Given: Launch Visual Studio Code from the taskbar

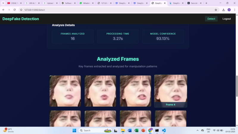Looking at the screenshot, I should (x=164, y=130).
